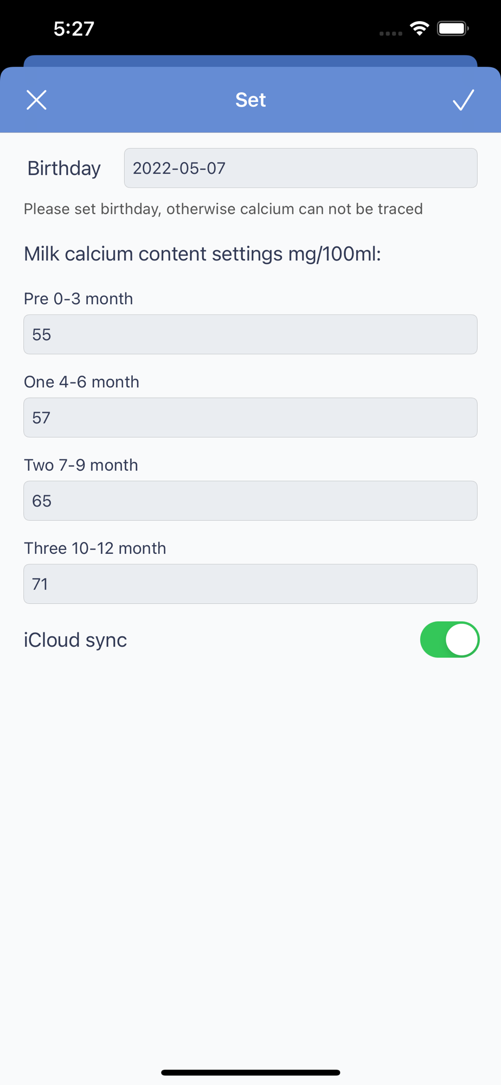Tap the Set title in the header
Viewport: 501px width, 1085px height.
(251, 100)
